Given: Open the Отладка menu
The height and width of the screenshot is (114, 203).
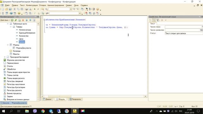Looking at the screenshot, I should point(43,5).
